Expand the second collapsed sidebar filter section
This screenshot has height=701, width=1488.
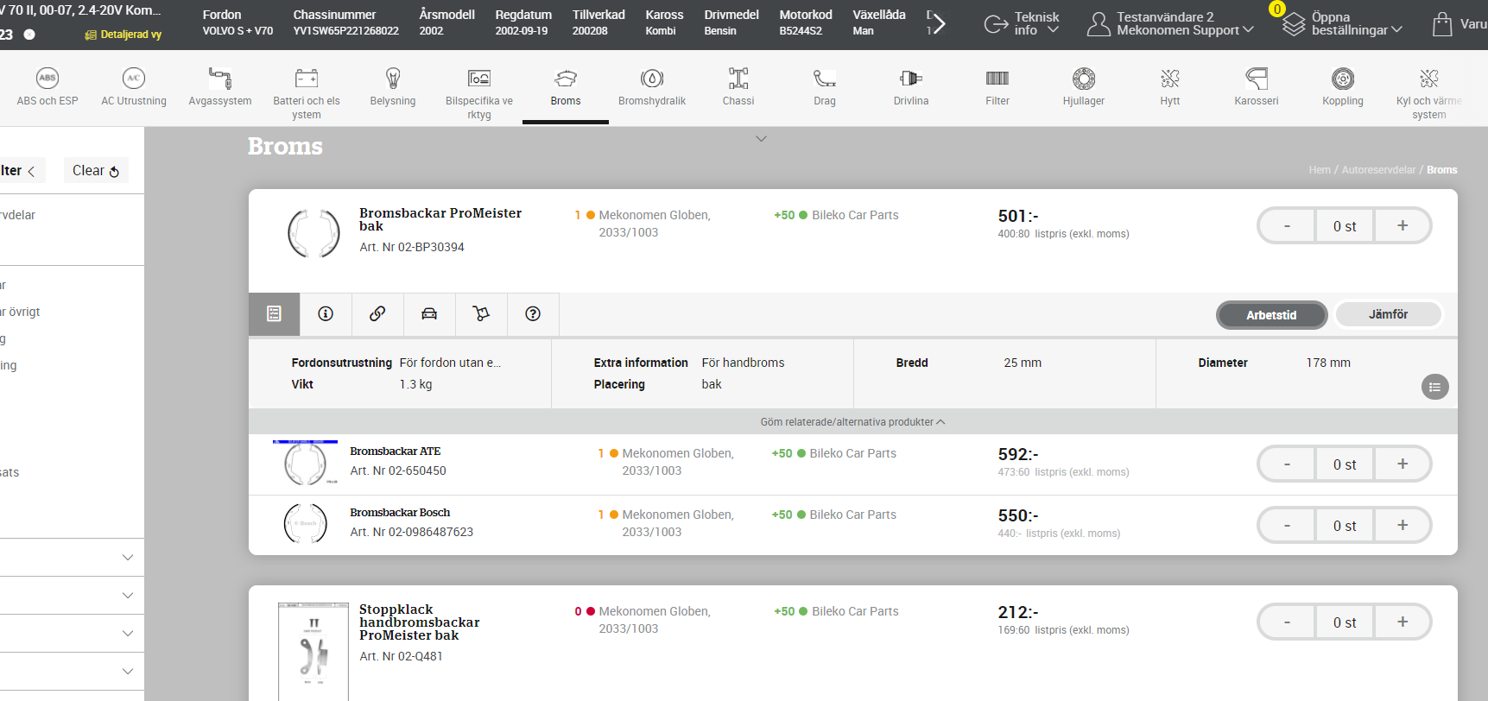[x=128, y=596]
